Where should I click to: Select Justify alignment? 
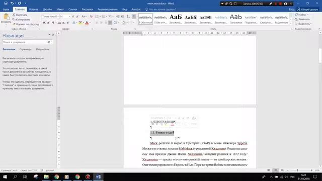point(110,23)
